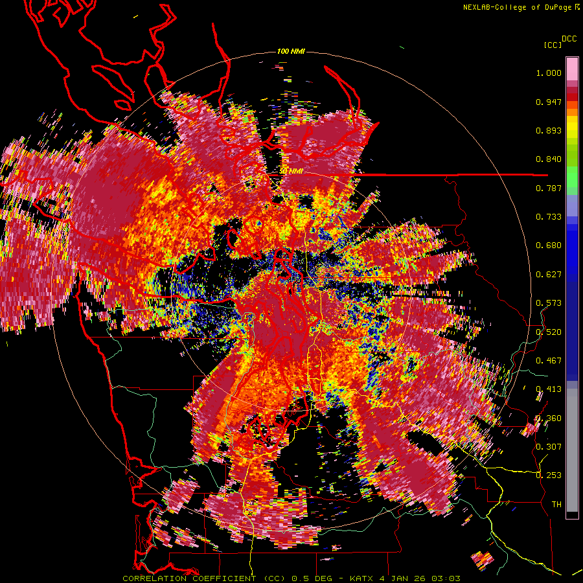Click the TH threshold label on the legend
This screenshot has height=583, width=583.
(556, 505)
